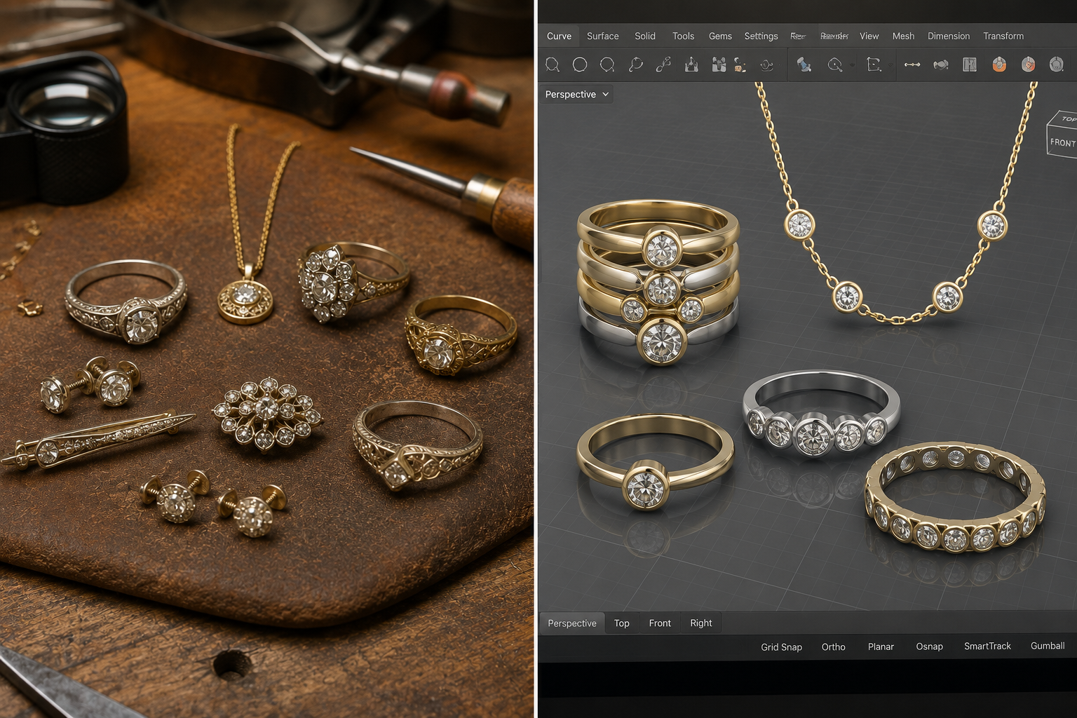Switch to the Front viewport tab

[660, 623]
